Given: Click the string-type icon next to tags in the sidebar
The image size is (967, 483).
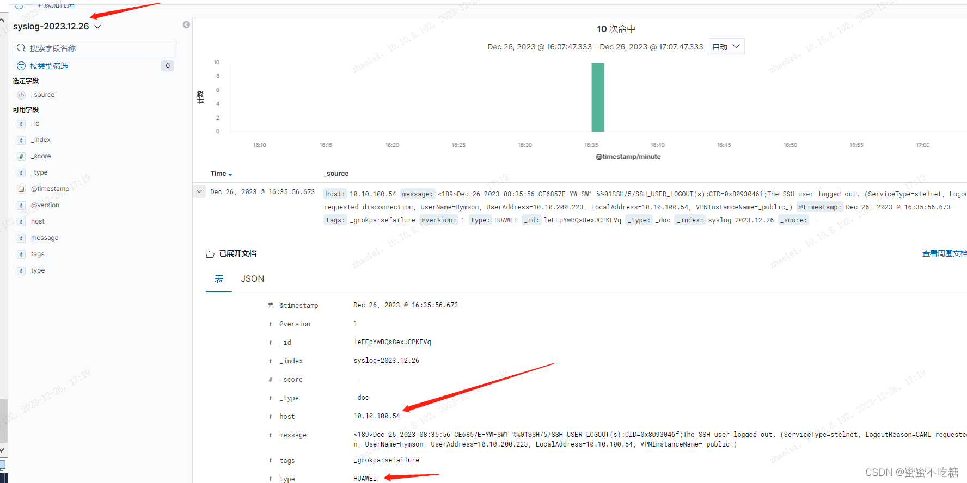Looking at the screenshot, I should coord(21,255).
